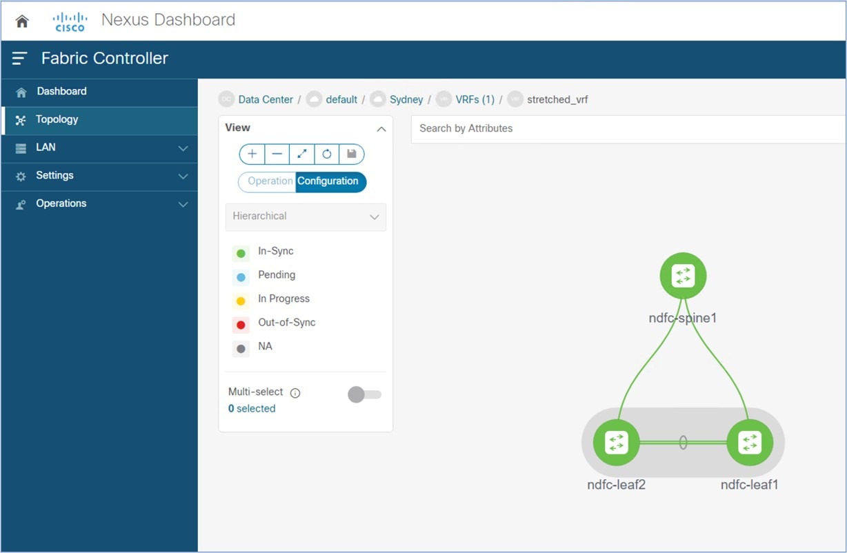Click the In Progress yellow legend swatch
The image size is (847, 553).
[x=241, y=301]
